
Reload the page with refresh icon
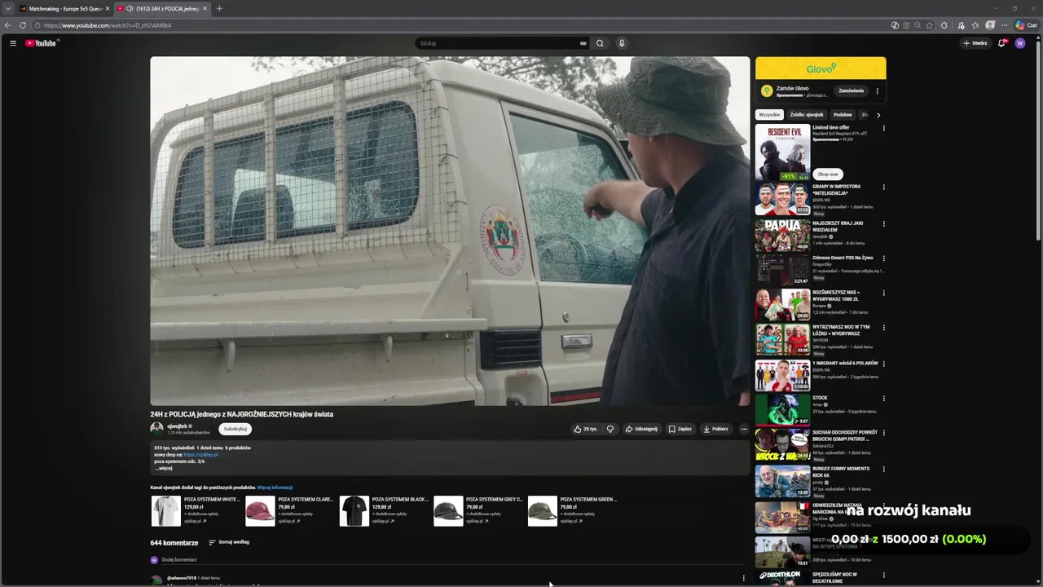(23, 25)
